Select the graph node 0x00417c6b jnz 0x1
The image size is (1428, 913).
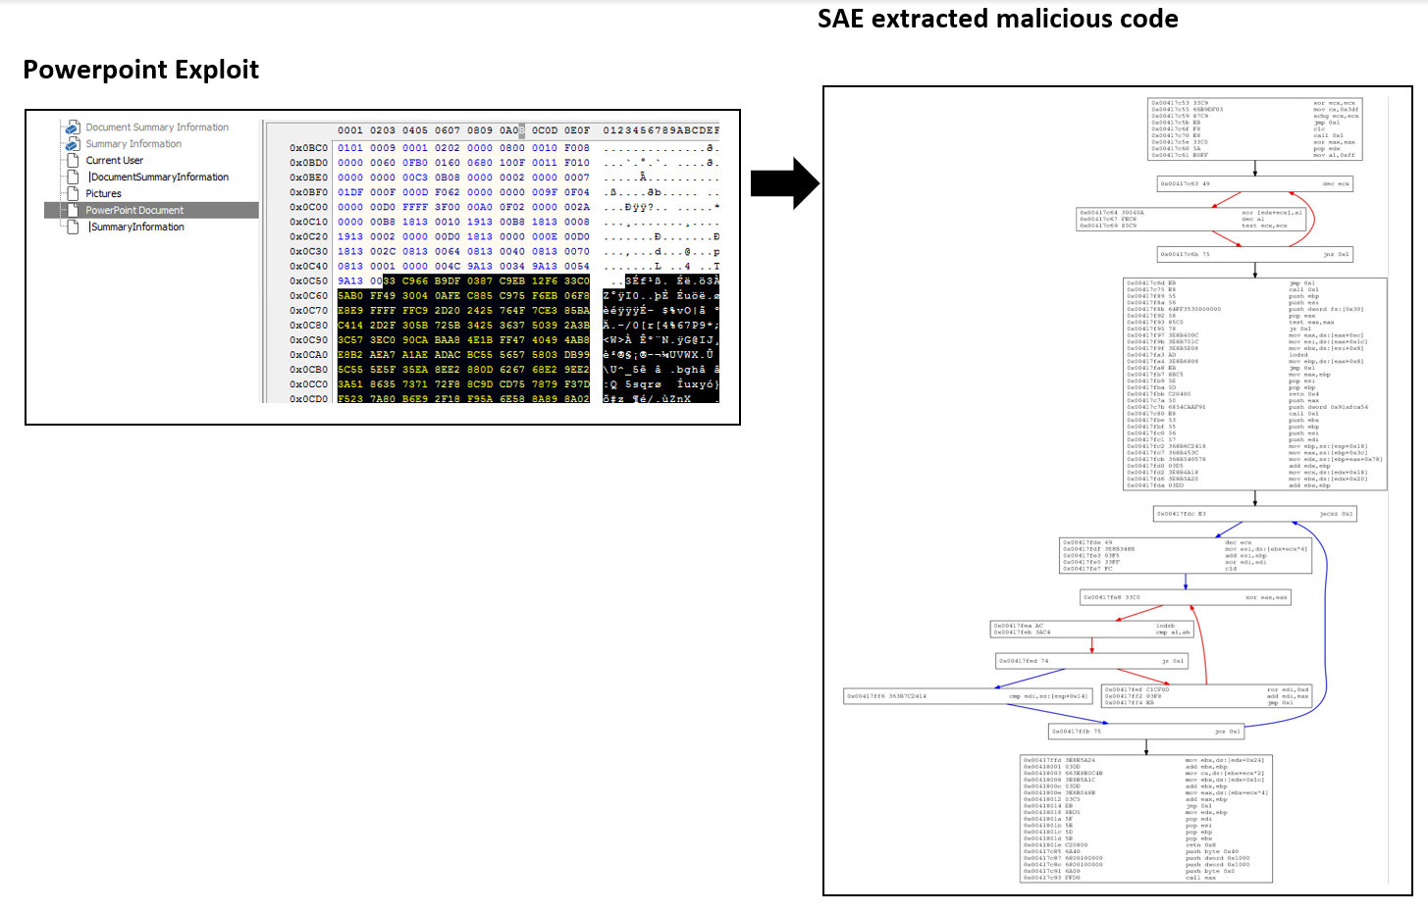pyautogui.click(x=1256, y=254)
